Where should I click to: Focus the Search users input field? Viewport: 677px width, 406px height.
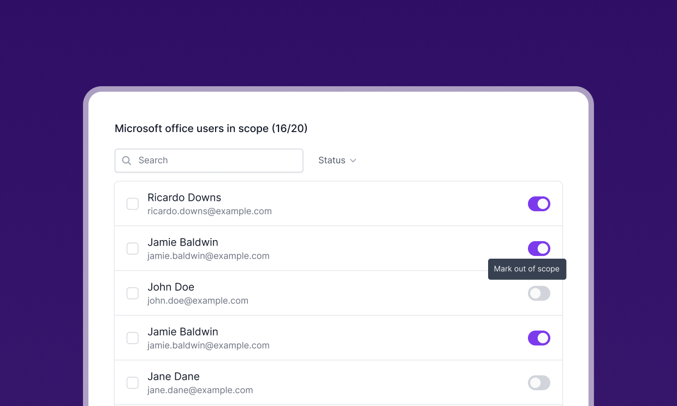pyautogui.click(x=209, y=160)
